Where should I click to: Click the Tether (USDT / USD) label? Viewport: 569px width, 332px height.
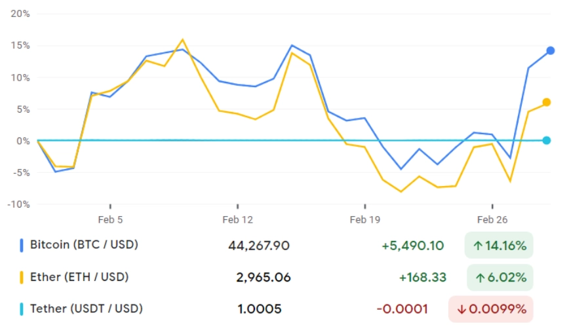coord(87,309)
